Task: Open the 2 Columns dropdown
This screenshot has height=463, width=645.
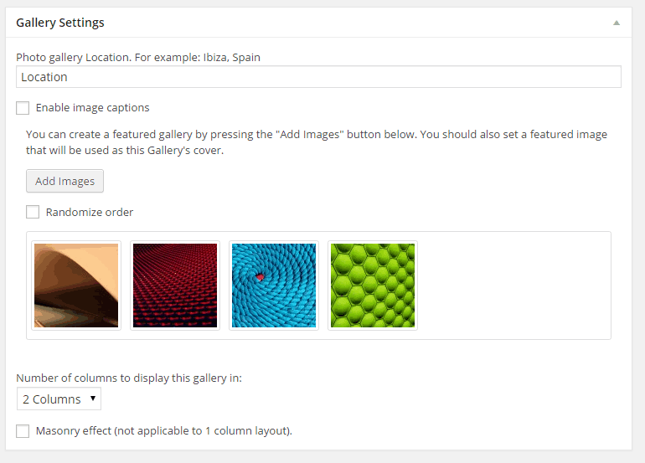Action: click(59, 399)
